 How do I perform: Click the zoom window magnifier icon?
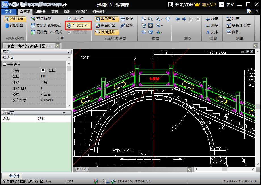coord(150,19)
